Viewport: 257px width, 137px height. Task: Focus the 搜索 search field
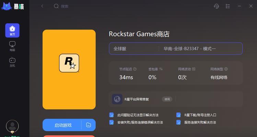point(65,7)
